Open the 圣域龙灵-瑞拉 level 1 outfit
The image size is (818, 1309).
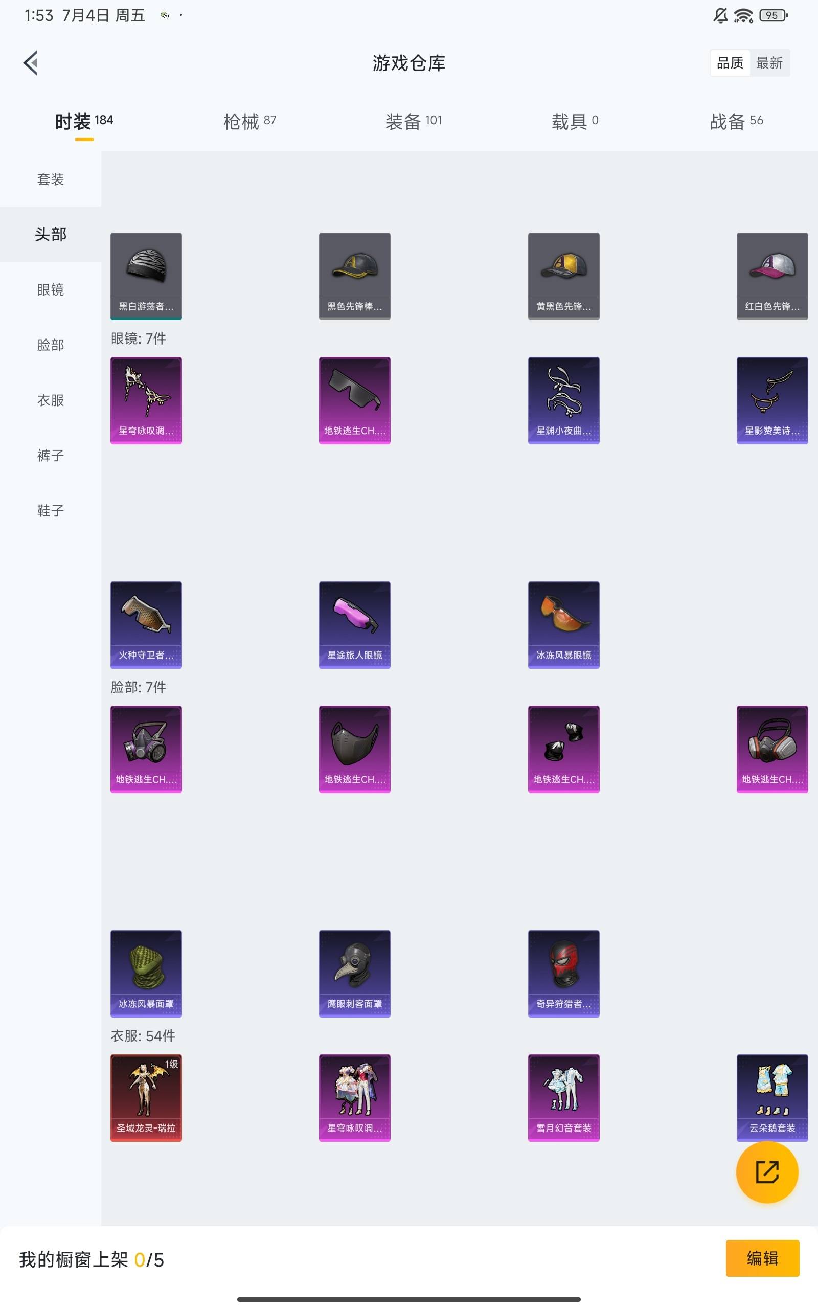146,1098
